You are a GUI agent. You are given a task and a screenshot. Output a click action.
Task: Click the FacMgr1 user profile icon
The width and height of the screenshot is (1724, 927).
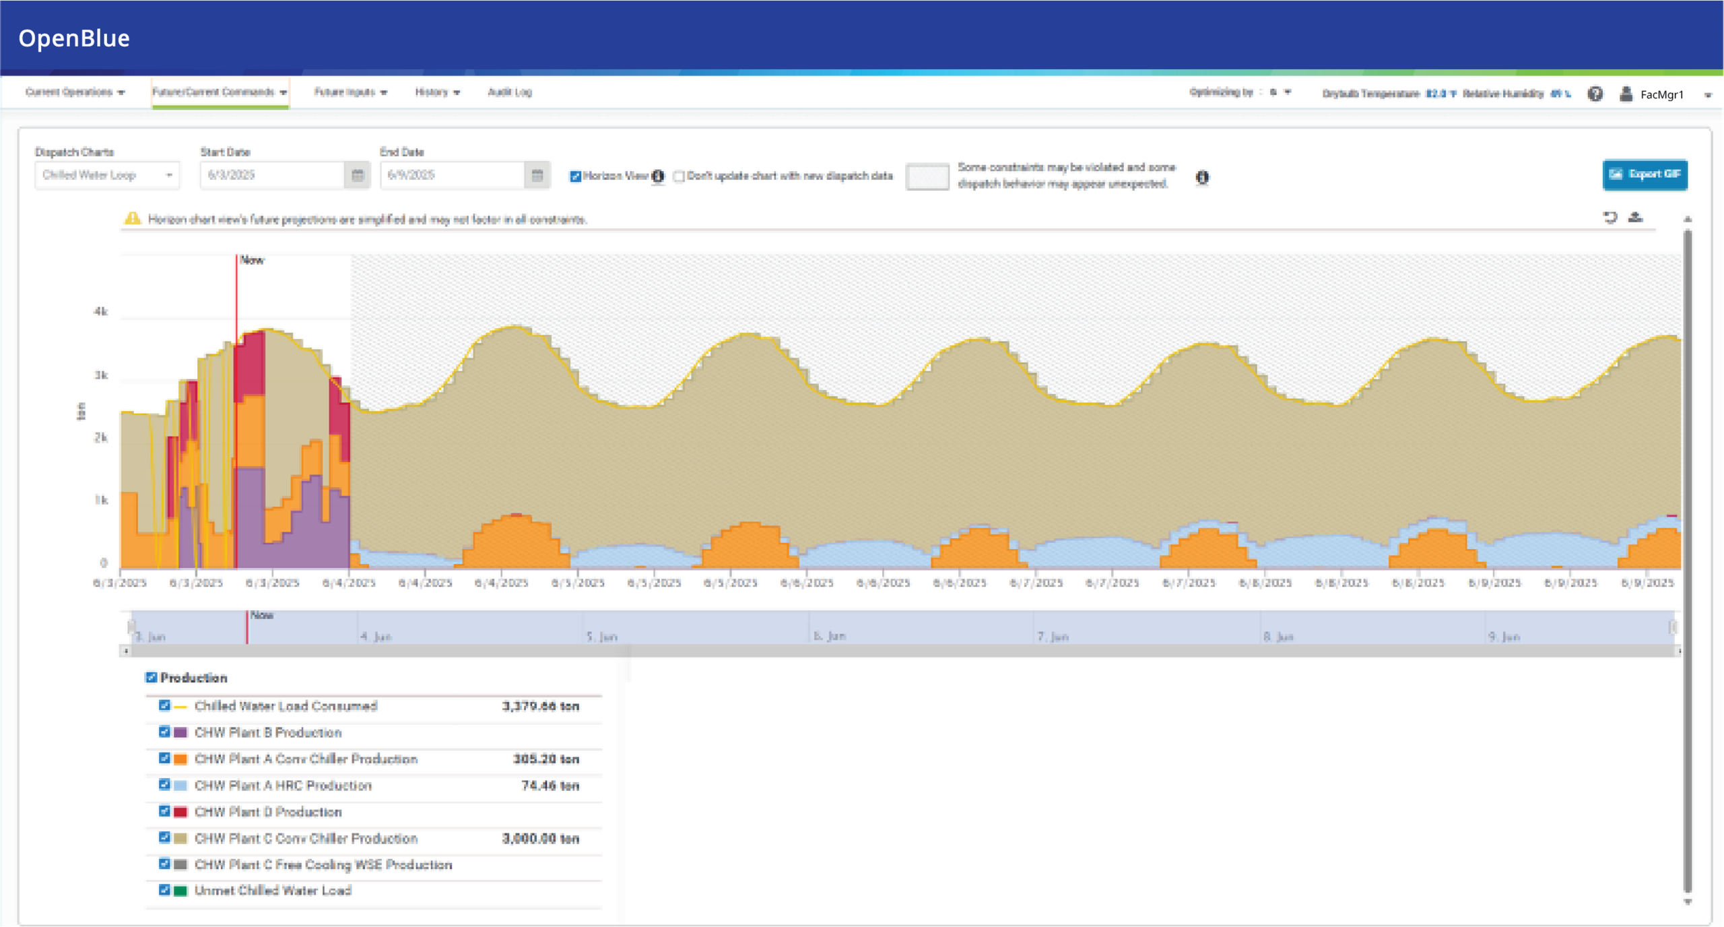click(x=1626, y=94)
